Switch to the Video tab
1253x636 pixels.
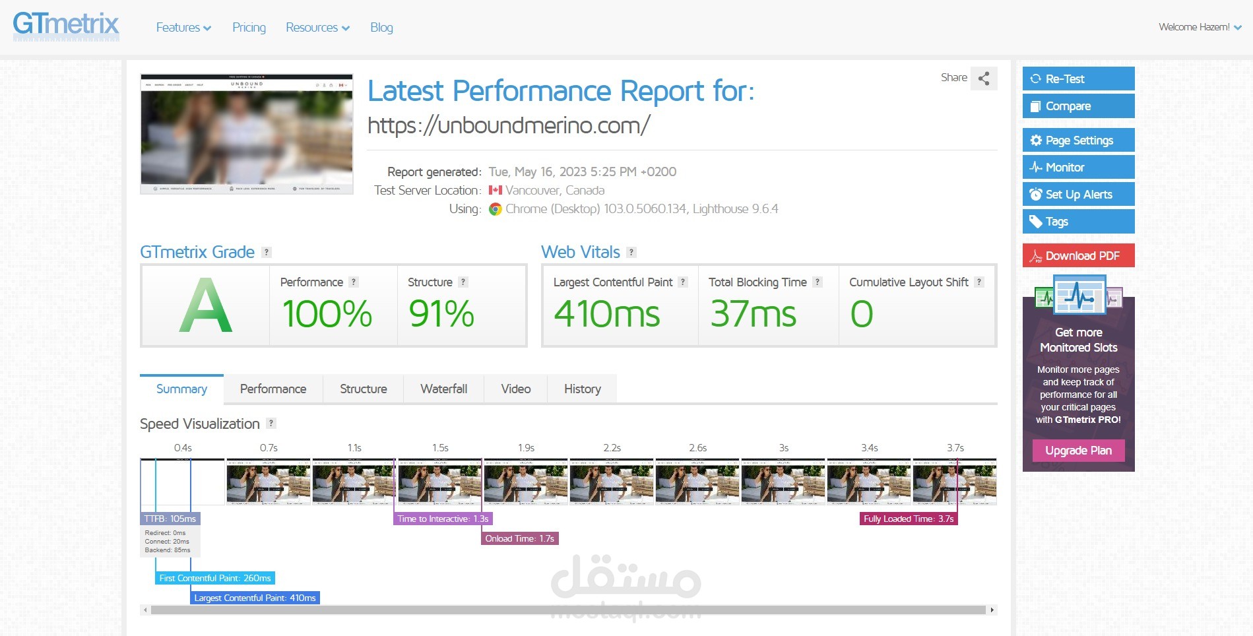pos(516,389)
